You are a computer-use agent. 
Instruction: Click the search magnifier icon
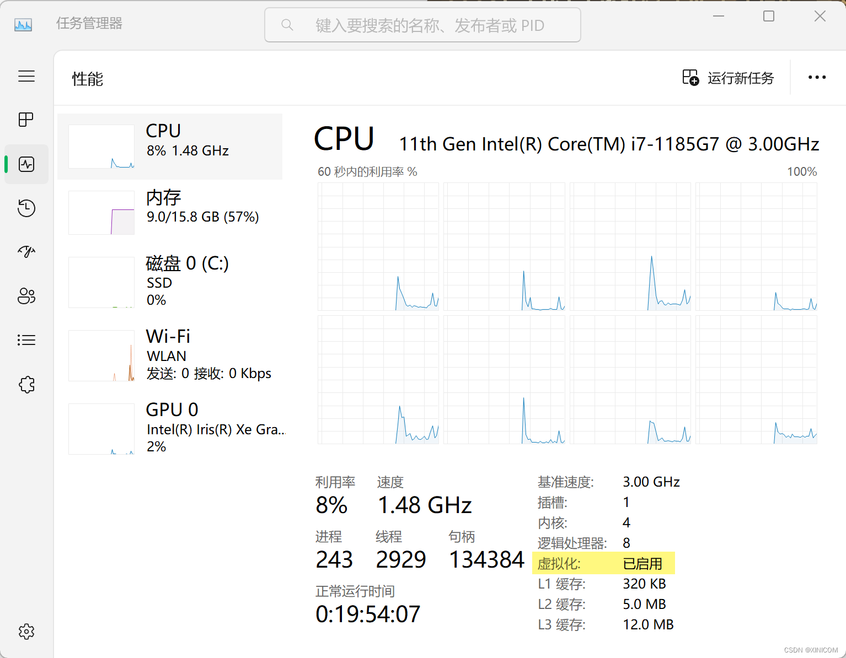(x=287, y=25)
